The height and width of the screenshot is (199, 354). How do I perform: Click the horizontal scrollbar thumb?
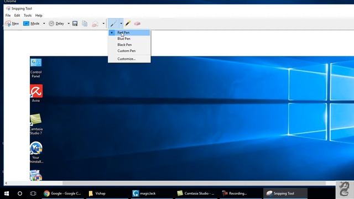click(194, 183)
